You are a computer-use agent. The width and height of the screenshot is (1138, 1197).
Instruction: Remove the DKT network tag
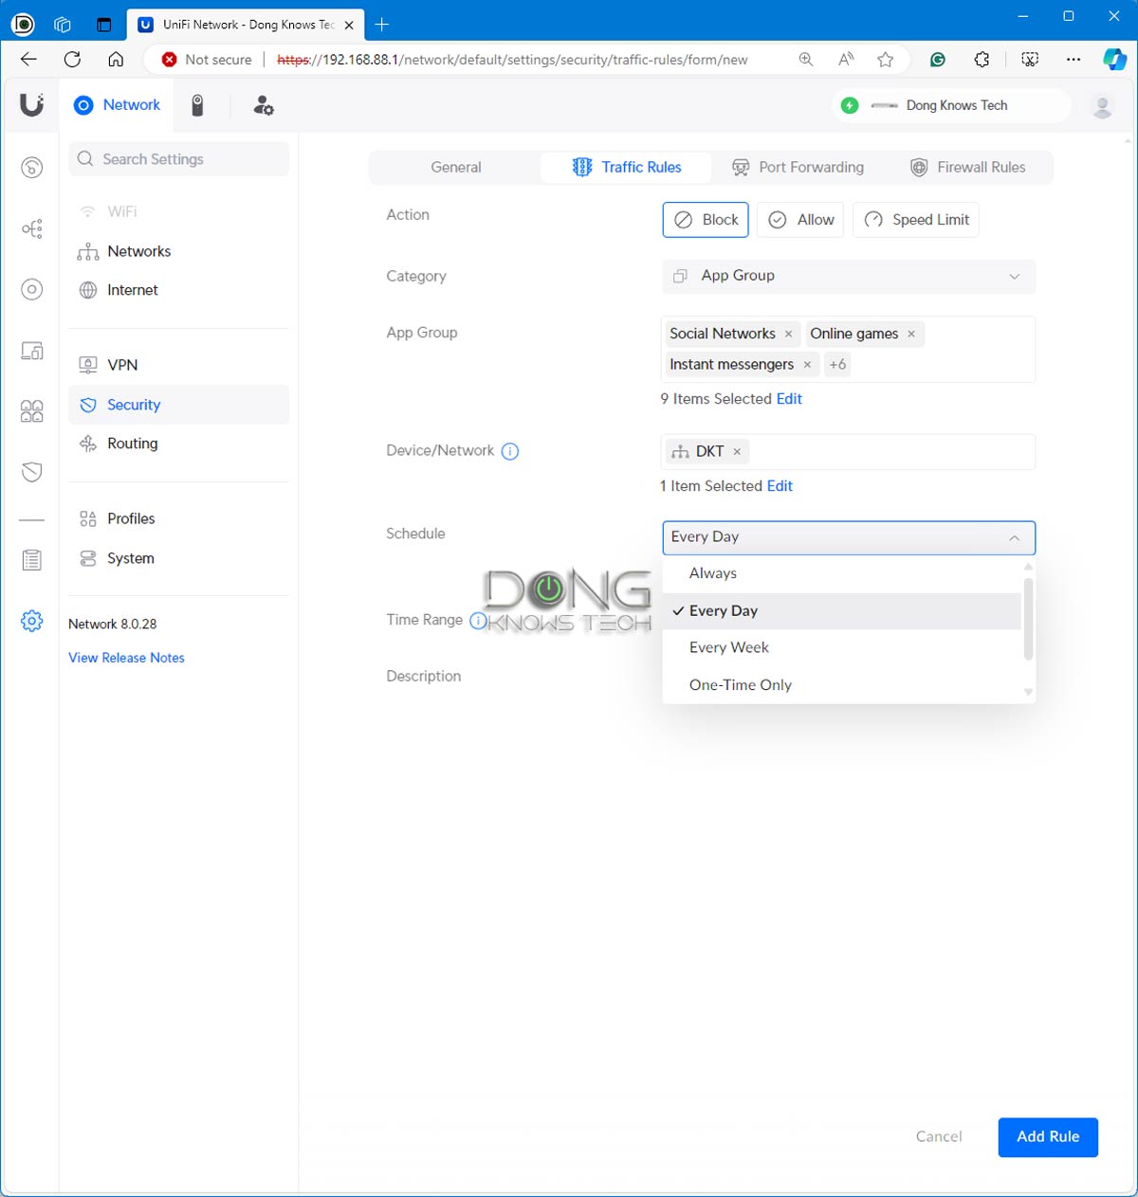[737, 451]
